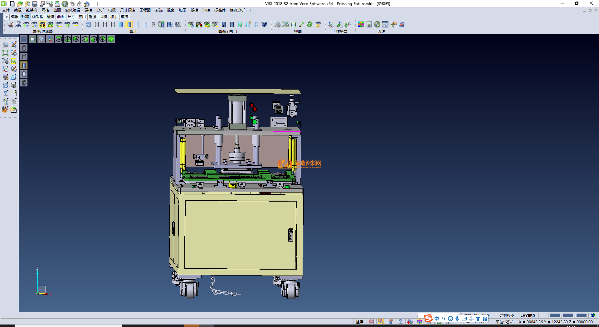This screenshot has width=599, height=327.
Task: Toggle highlighted shaded cylinder mode in 图形 toolbar
Action: coord(129,25)
